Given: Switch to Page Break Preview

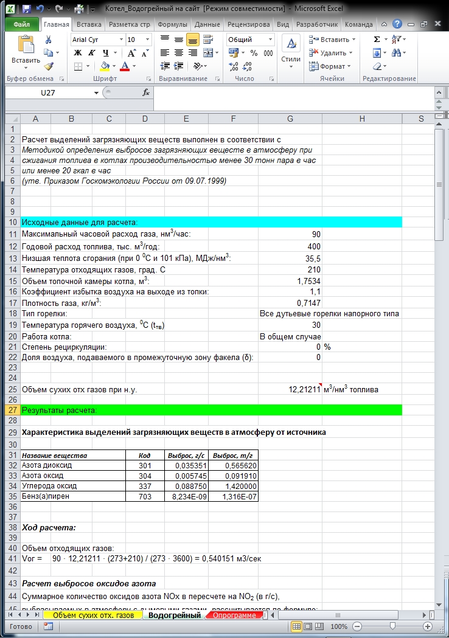Looking at the screenshot, I should coord(319,626).
